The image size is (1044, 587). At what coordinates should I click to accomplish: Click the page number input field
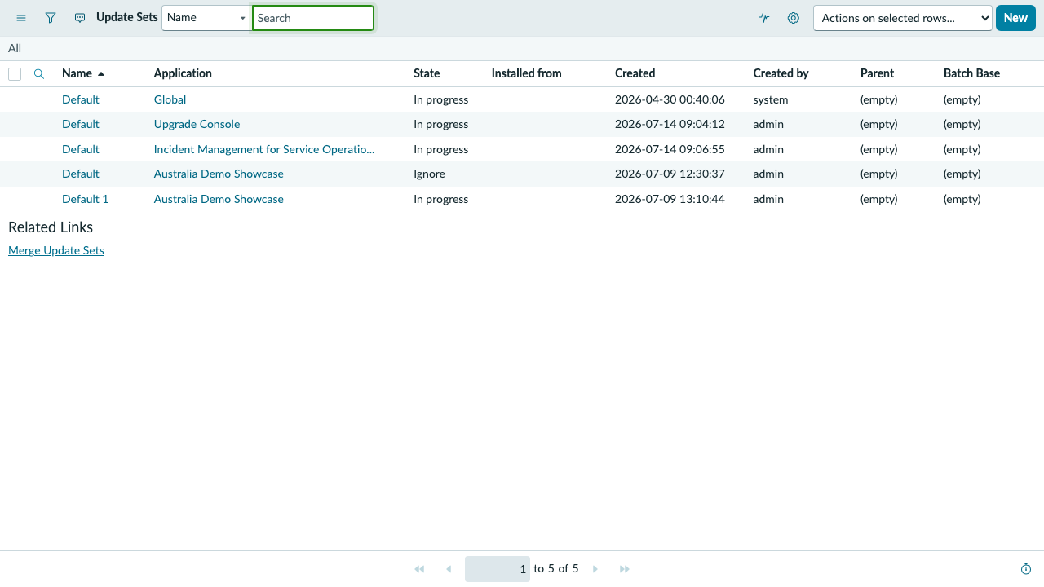(498, 569)
